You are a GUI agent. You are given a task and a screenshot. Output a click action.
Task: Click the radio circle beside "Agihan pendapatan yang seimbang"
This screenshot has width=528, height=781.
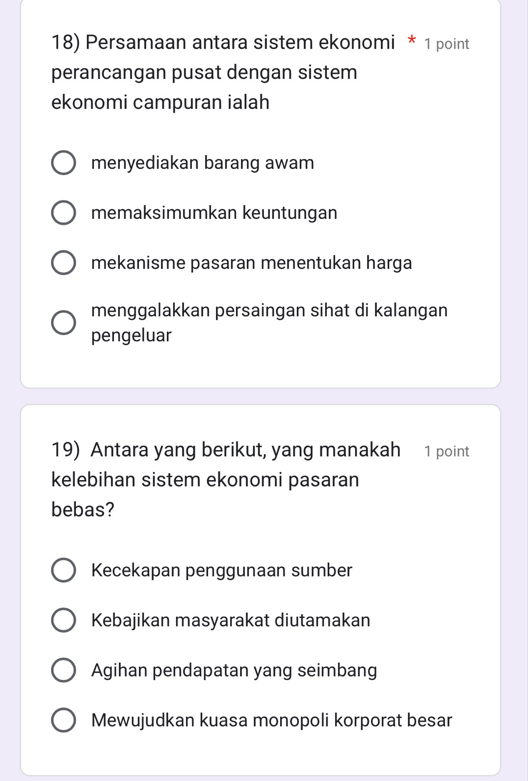63,670
